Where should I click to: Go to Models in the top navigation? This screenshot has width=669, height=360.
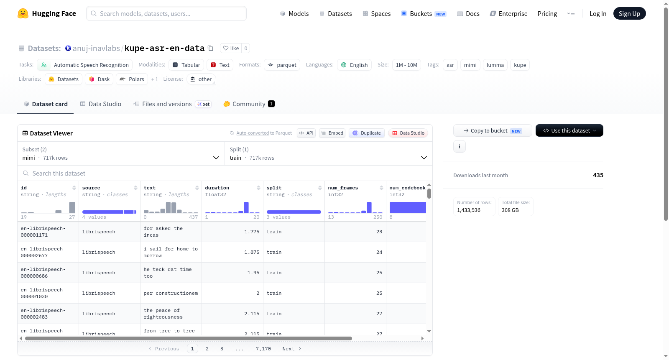(294, 13)
